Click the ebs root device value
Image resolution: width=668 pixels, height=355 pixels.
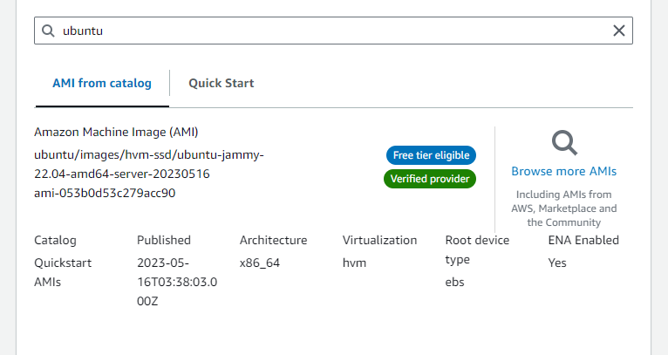[454, 281]
